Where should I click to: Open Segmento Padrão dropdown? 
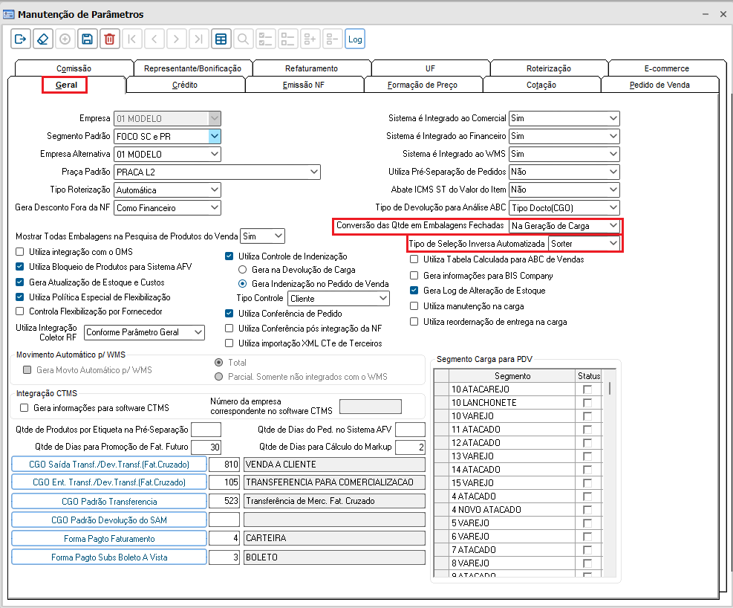pyautogui.click(x=215, y=137)
